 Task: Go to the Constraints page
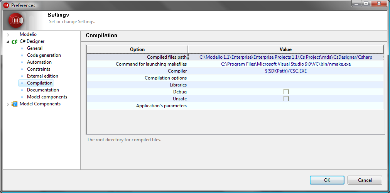point(39,69)
